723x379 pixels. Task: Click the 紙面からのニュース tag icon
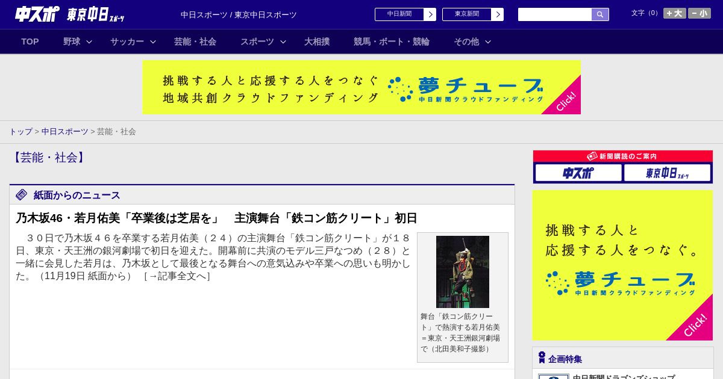(x=22, y=194)
